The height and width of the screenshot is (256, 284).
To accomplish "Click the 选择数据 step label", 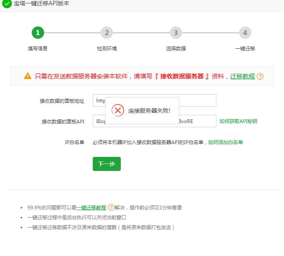I will (176, 48).
